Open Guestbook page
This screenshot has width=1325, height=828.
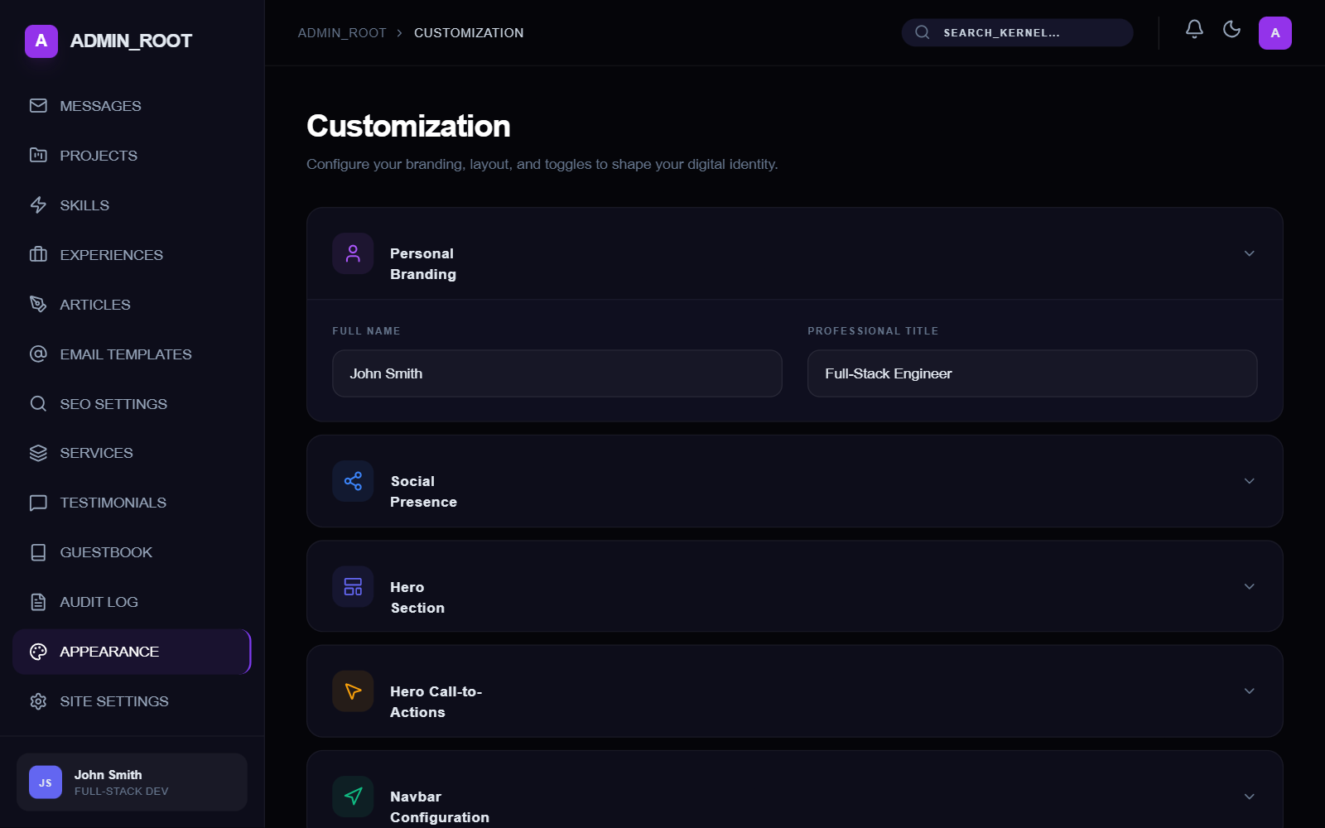pos(132,552)
